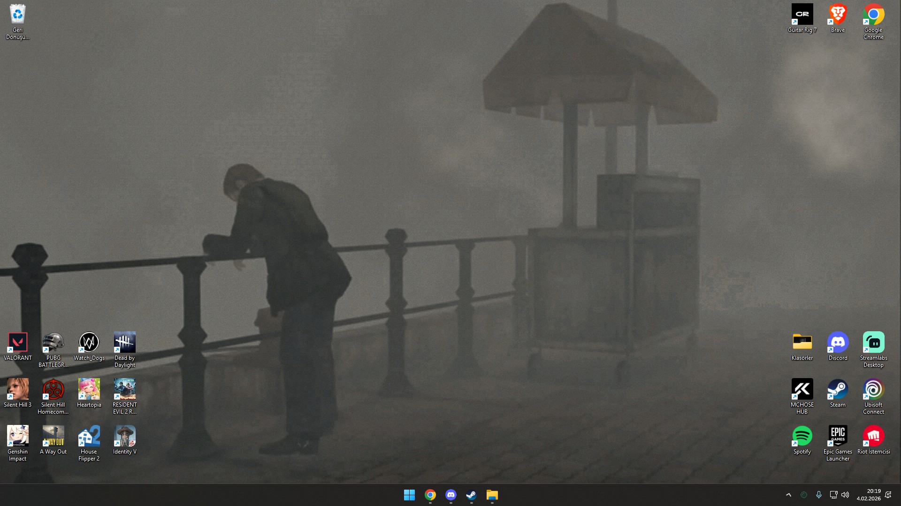This screenshot has width=901, height=506.
Task: Expand the hidden system tray icons
Action: (788, 495)
